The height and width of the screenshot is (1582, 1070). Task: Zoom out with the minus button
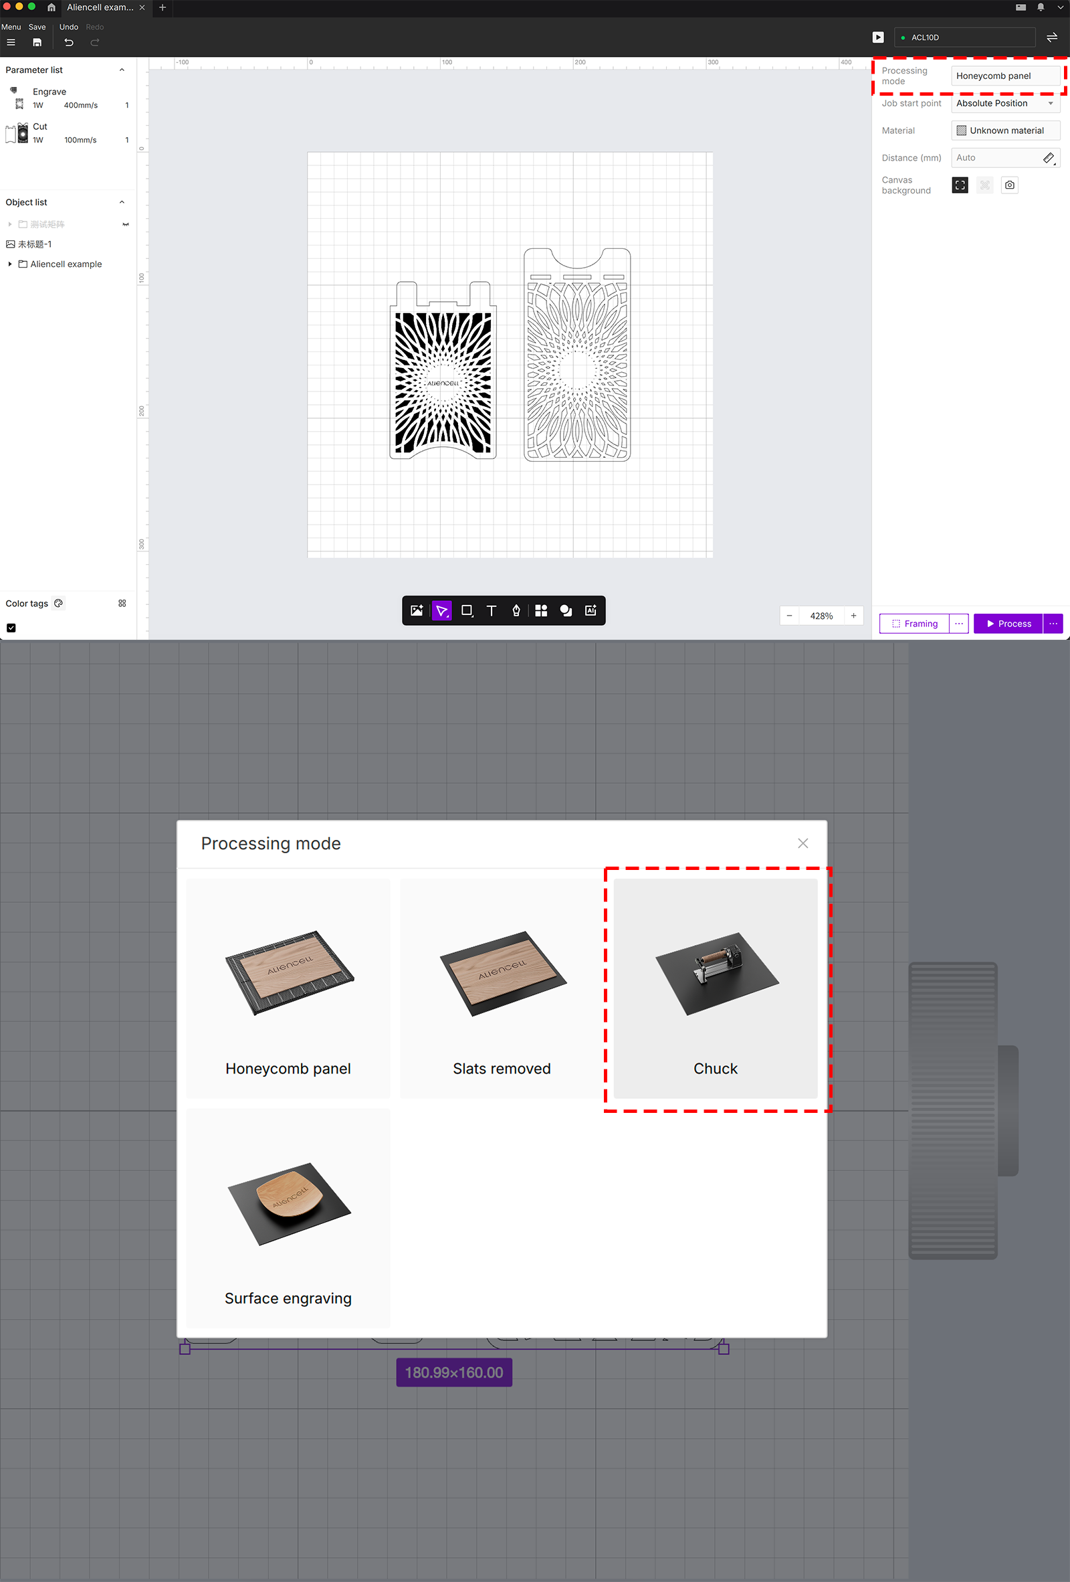pos(789,616)
